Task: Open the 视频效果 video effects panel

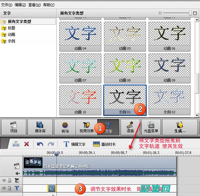Action: pyautogui.click(x=86, y=127)
